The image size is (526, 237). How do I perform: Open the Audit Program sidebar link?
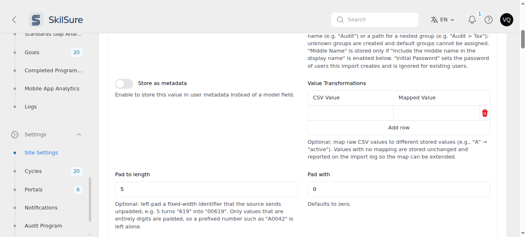(x=44, y=226)
